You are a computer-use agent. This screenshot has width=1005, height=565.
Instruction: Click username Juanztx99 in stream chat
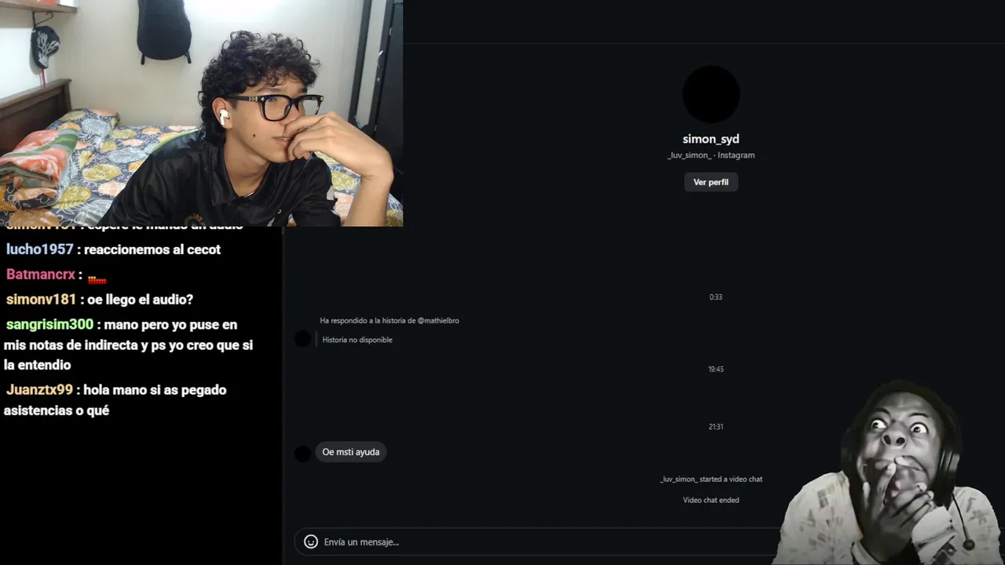coord(39,390)
